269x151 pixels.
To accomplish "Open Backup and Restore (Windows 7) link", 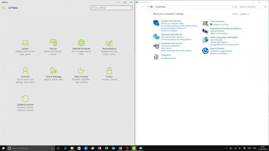I will [x=173, y=28].
